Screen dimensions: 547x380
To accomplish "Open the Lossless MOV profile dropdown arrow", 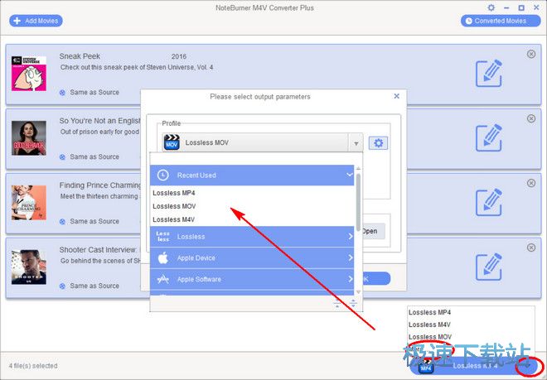I will click(x=356, y=143).
